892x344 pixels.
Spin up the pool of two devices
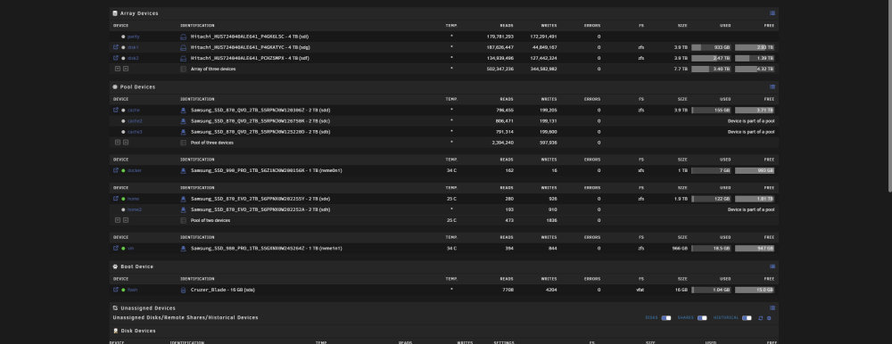126,220
